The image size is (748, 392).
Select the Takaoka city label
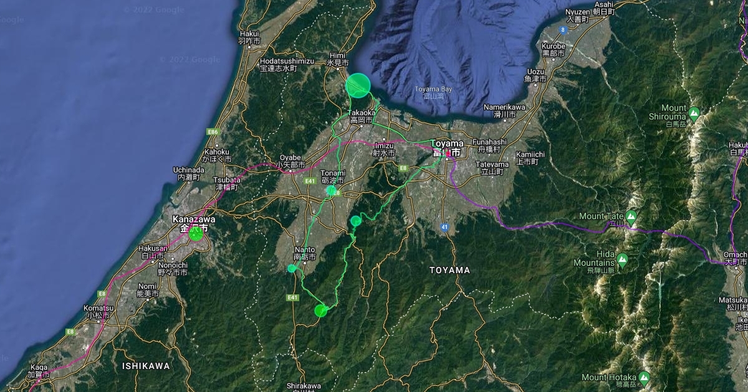361,116
